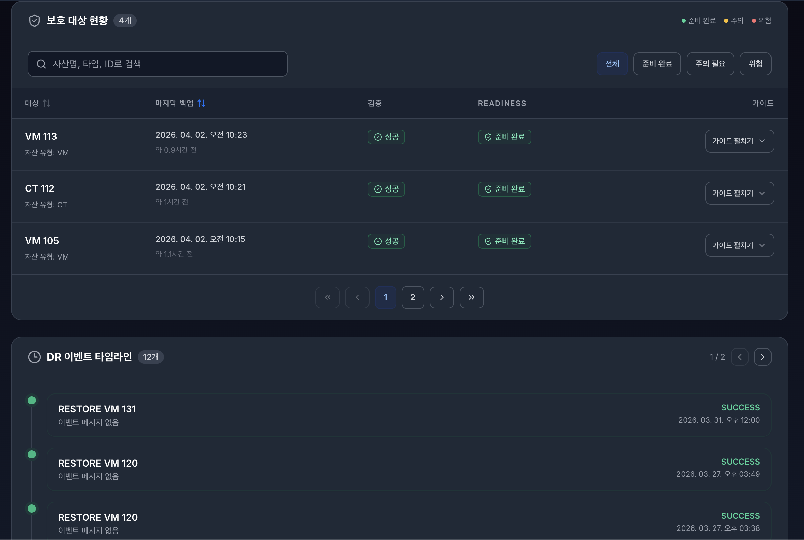The width and height of the screenshot is (804, 540).
Task: Click the search magnifier icon
Action: [x=42, y=64]
